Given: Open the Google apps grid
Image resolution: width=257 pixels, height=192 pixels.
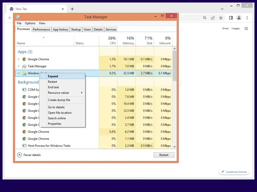Looking at the screenshot, I should tap(246, 28).
